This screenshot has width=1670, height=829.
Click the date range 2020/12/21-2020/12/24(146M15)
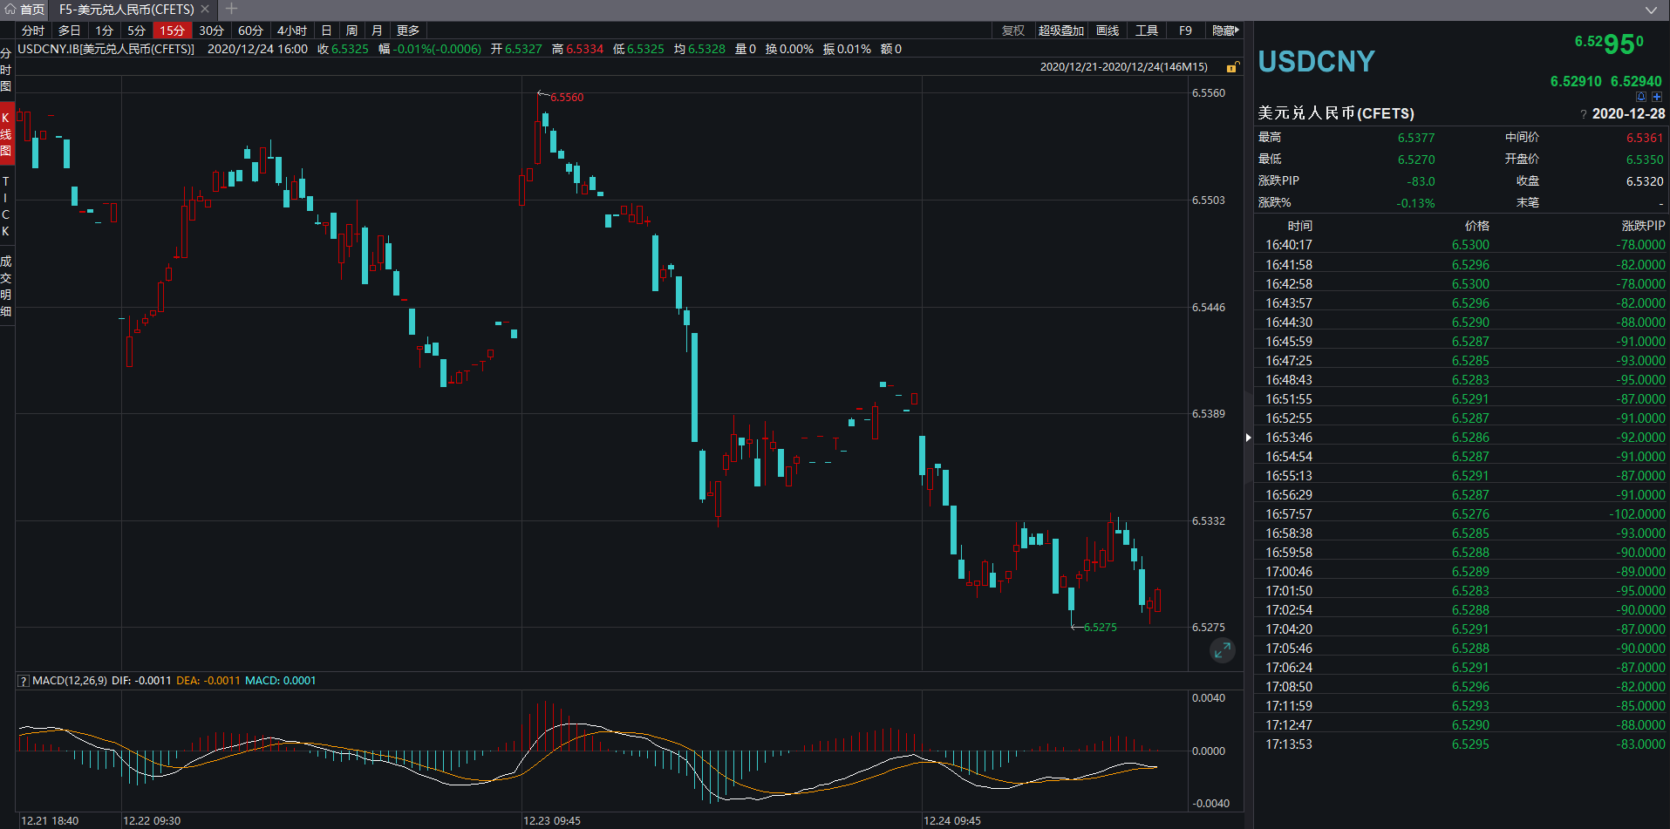[x=1124, y=67]
